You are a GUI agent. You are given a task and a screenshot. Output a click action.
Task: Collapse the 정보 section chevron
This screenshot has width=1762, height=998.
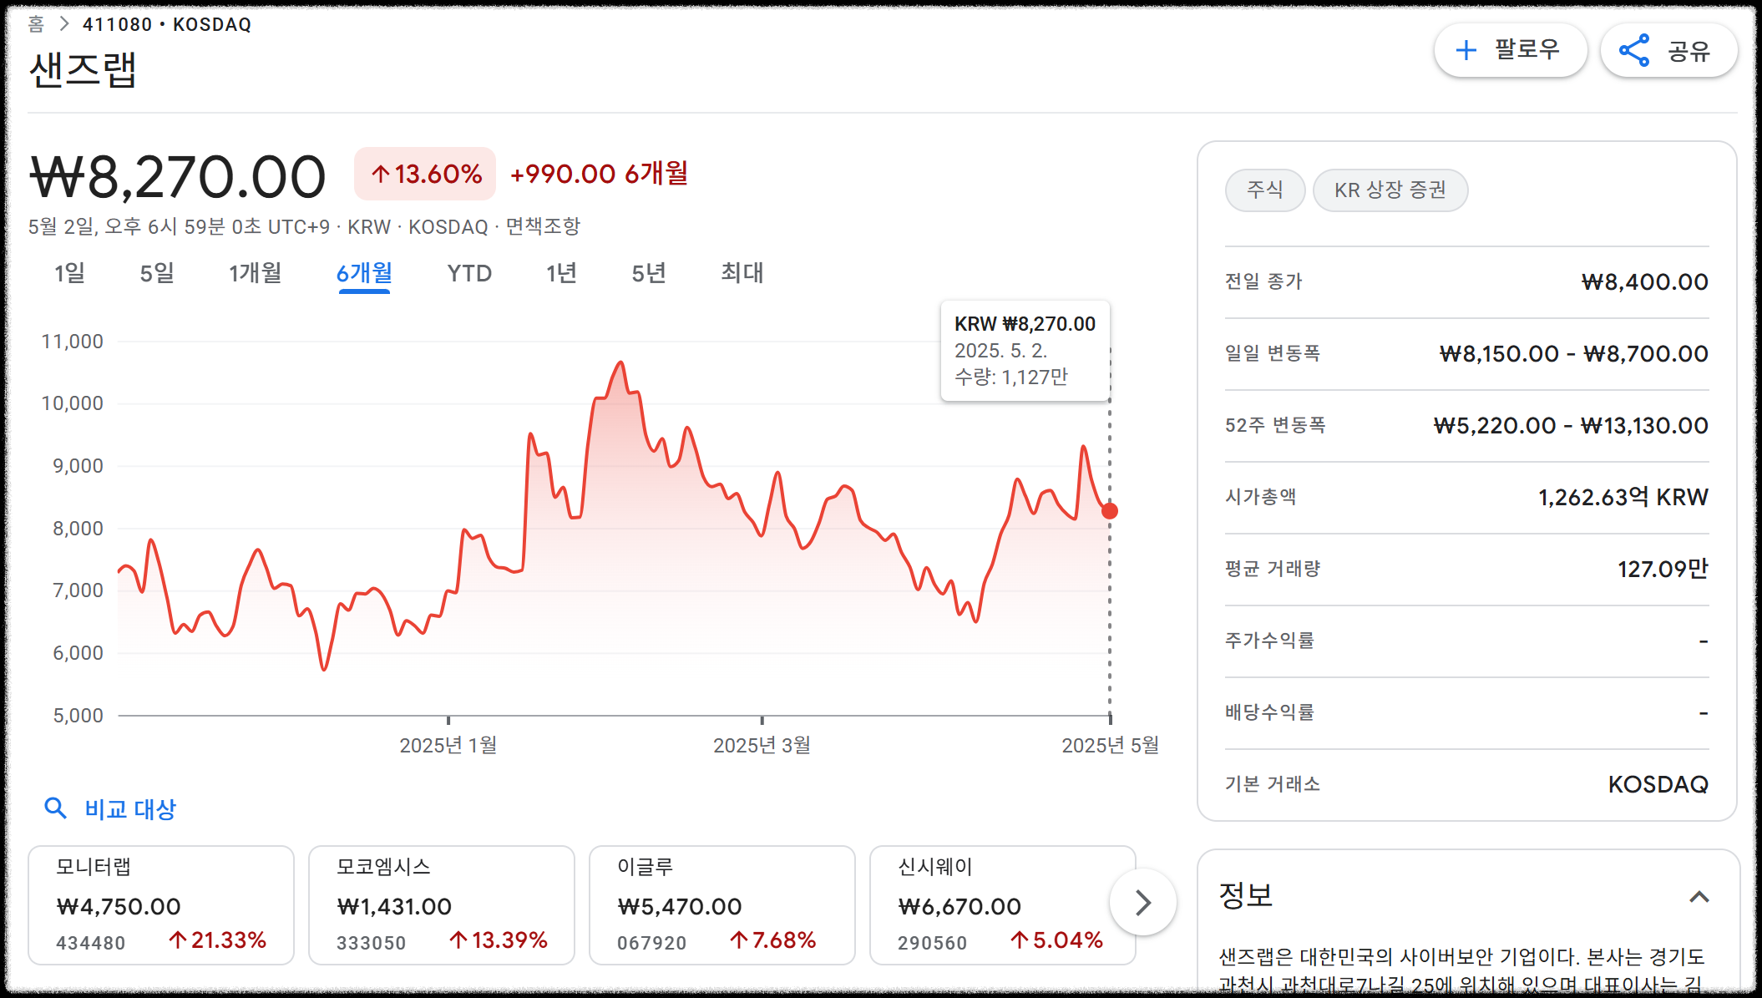[x=1699, y=897]
